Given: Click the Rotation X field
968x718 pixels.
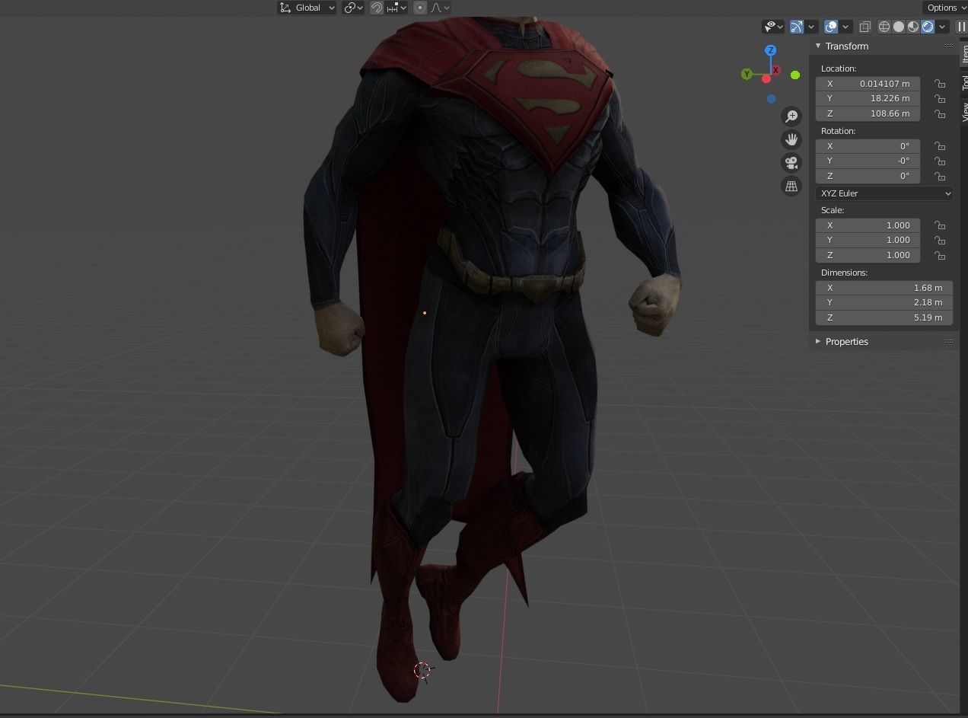Looking at the screenshot, I should [x=868, y=146].
